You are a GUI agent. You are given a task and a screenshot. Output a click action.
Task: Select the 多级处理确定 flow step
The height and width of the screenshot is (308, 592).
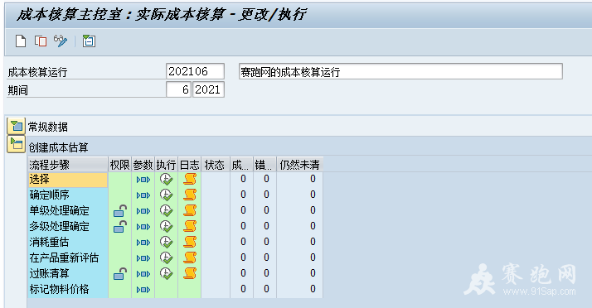pos(68,227)
